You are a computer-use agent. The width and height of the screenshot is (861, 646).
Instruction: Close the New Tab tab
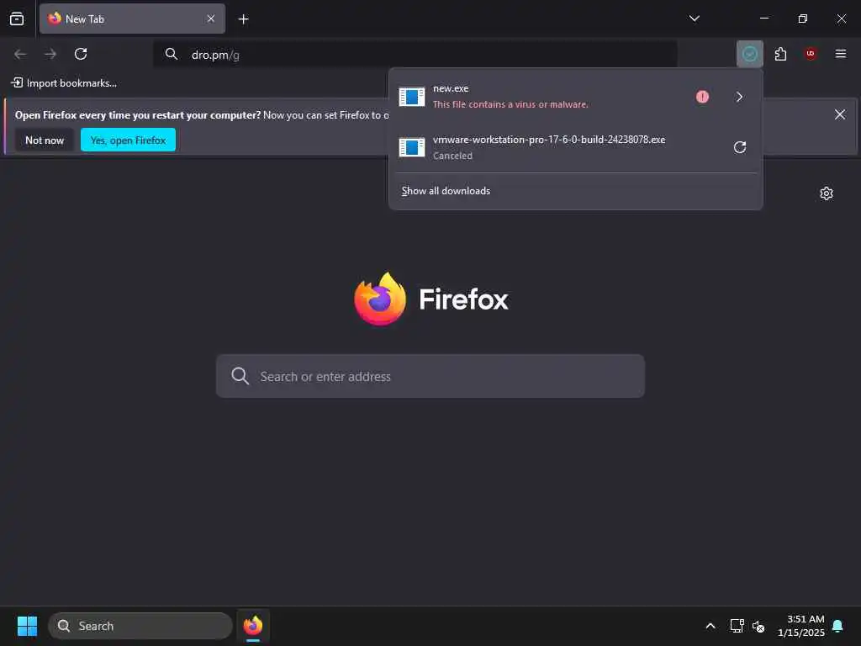(211, 19)
